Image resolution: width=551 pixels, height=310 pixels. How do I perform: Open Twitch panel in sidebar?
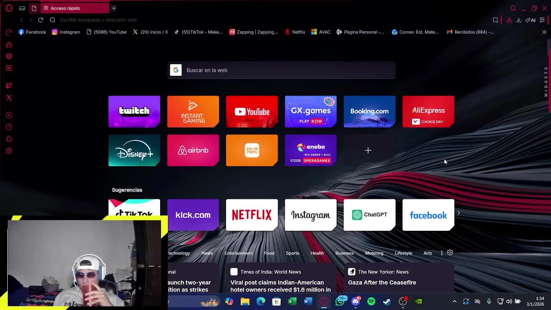click(9, 86)
